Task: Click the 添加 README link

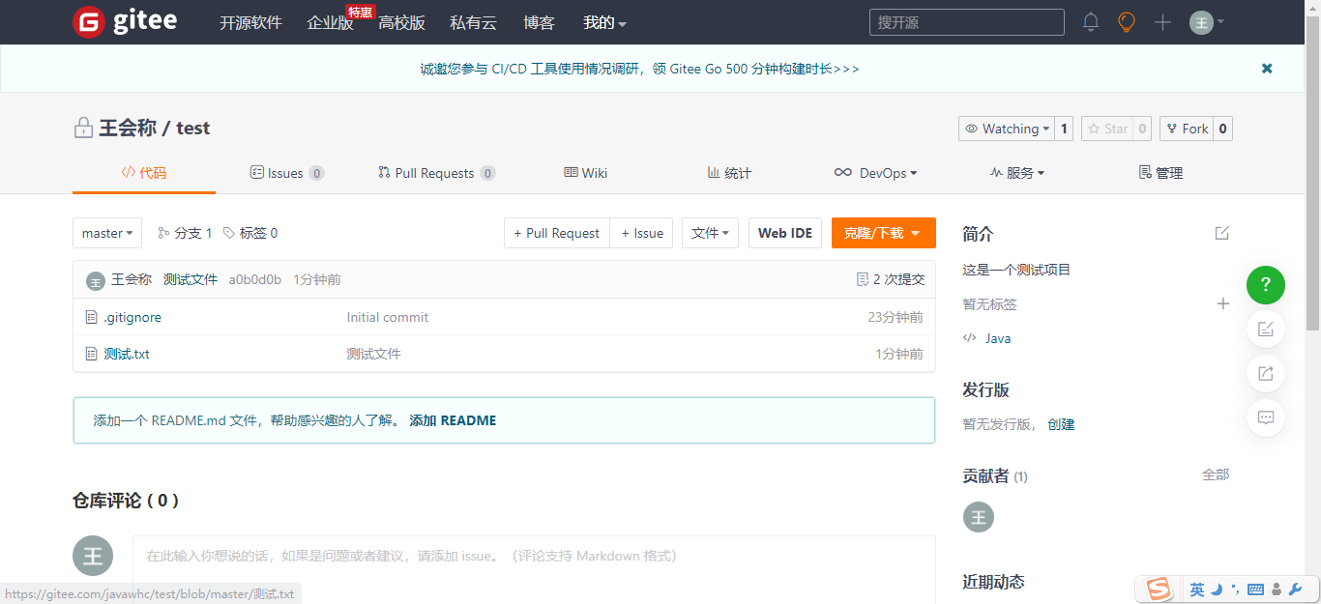Action: click(453, 420)
